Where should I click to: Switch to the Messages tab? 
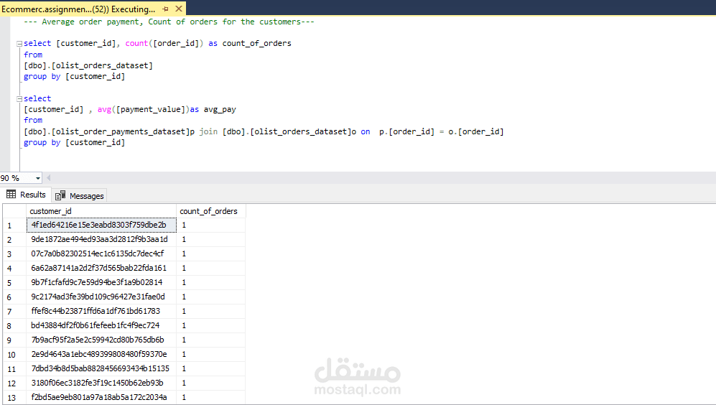point(80,195)
